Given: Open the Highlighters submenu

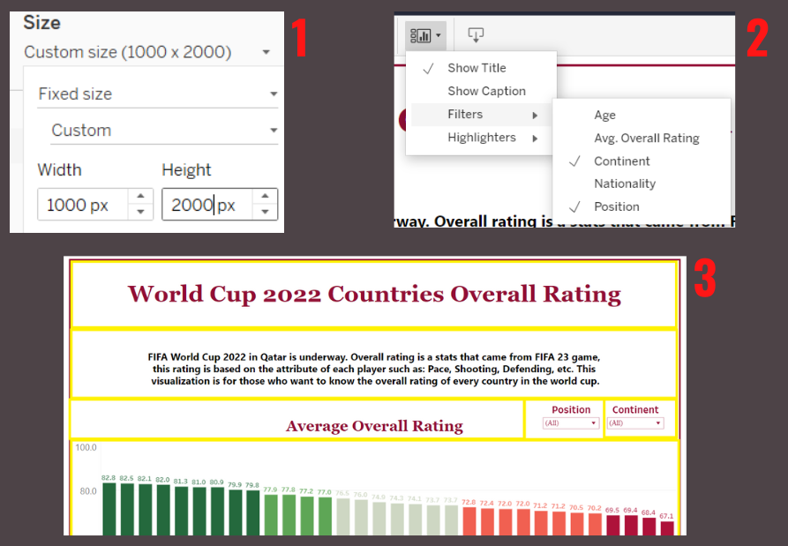Looking at the screenshot, I should click(481, 138).
